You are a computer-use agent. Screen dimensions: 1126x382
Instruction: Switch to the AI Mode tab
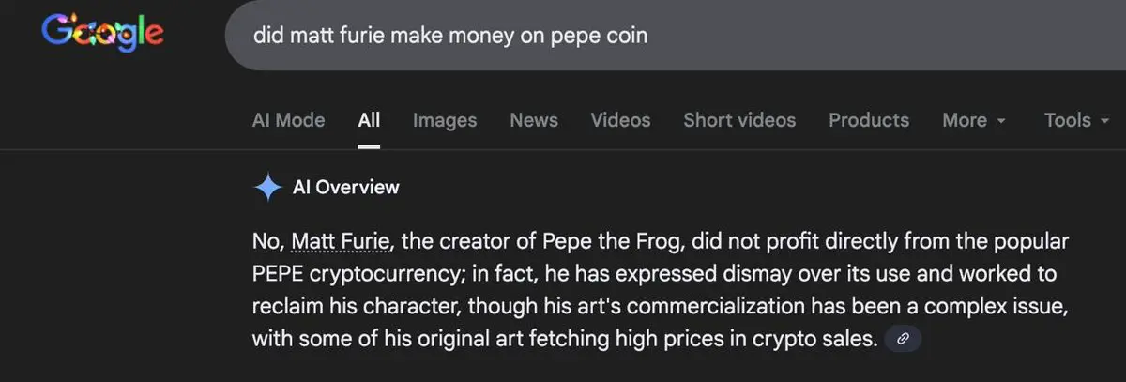click(x=288, y=120)
